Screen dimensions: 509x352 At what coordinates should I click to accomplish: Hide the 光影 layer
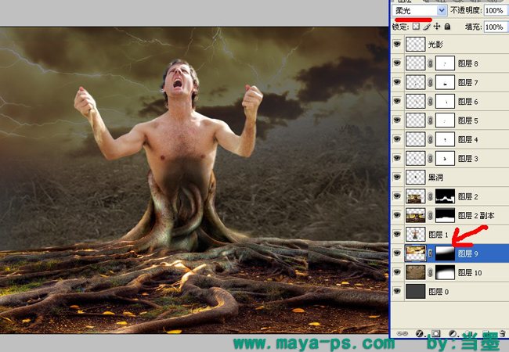tap(397, 44)
